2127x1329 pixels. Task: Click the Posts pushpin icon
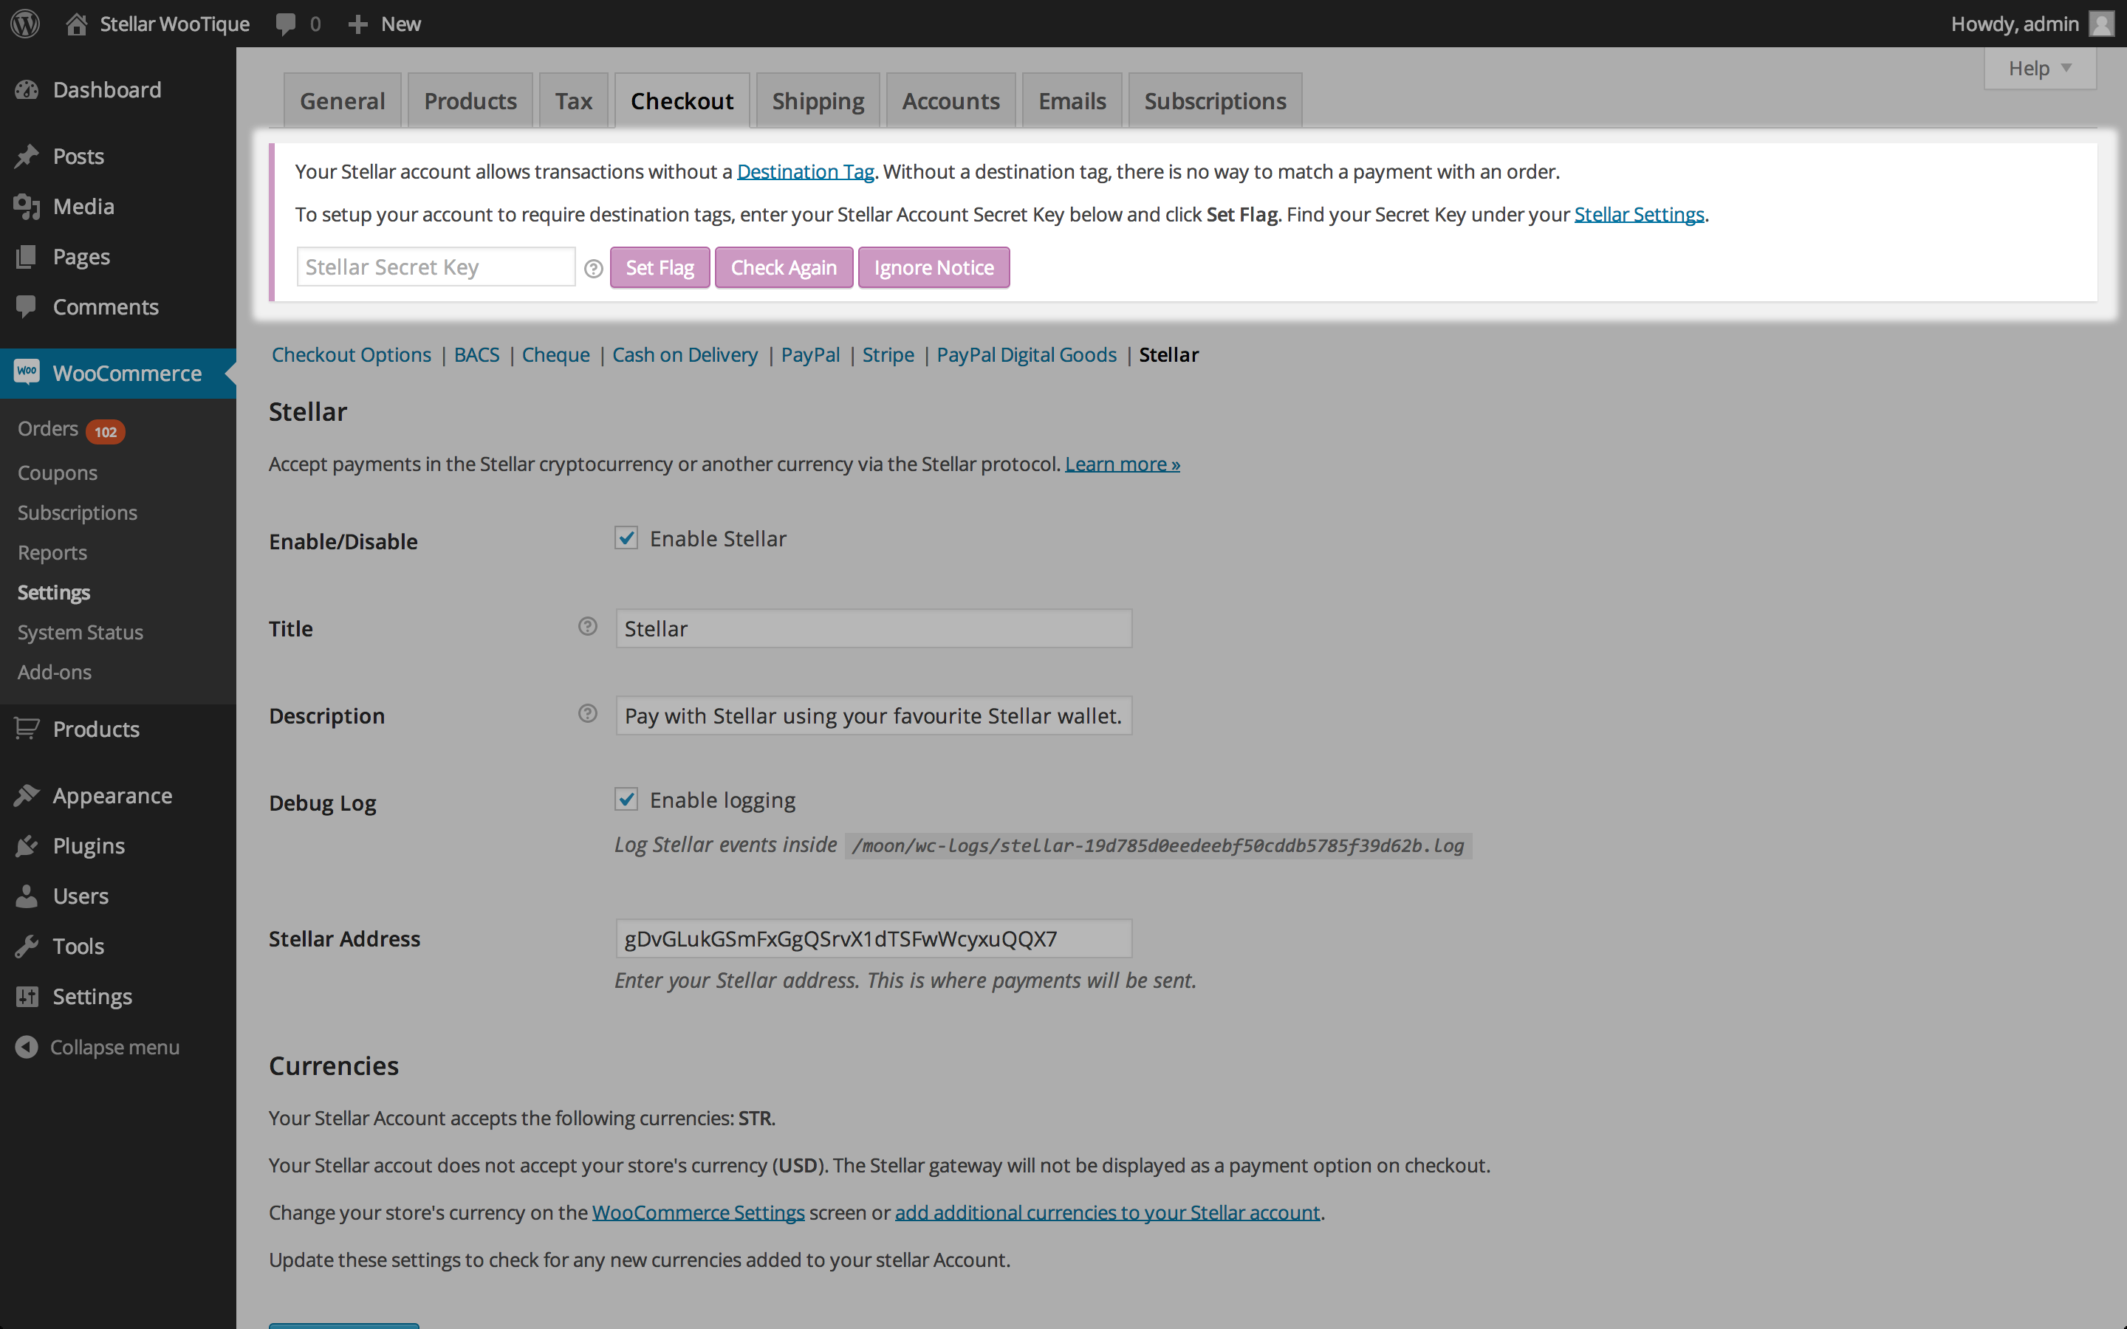coord(27,157)
